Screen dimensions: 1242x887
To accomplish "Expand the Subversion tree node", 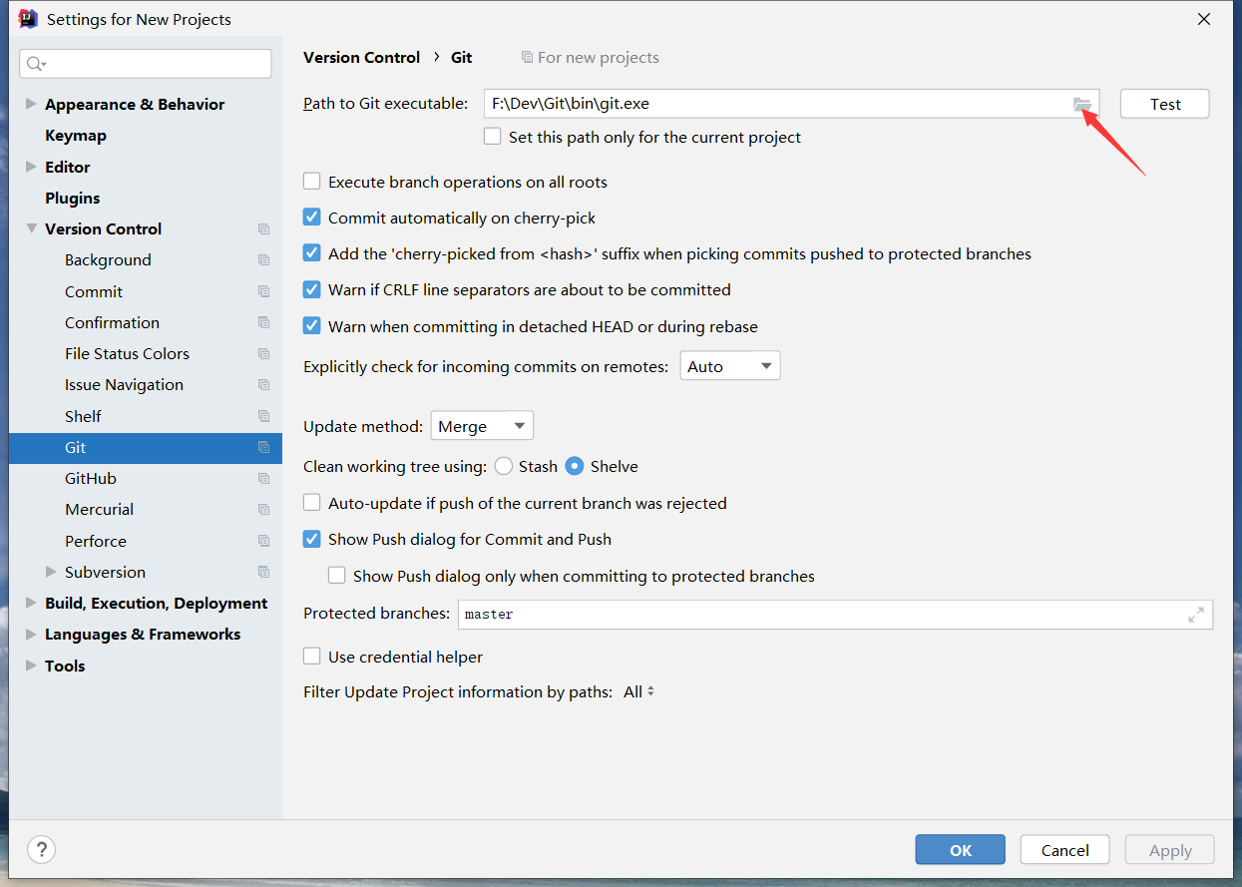I will point(51,572).
